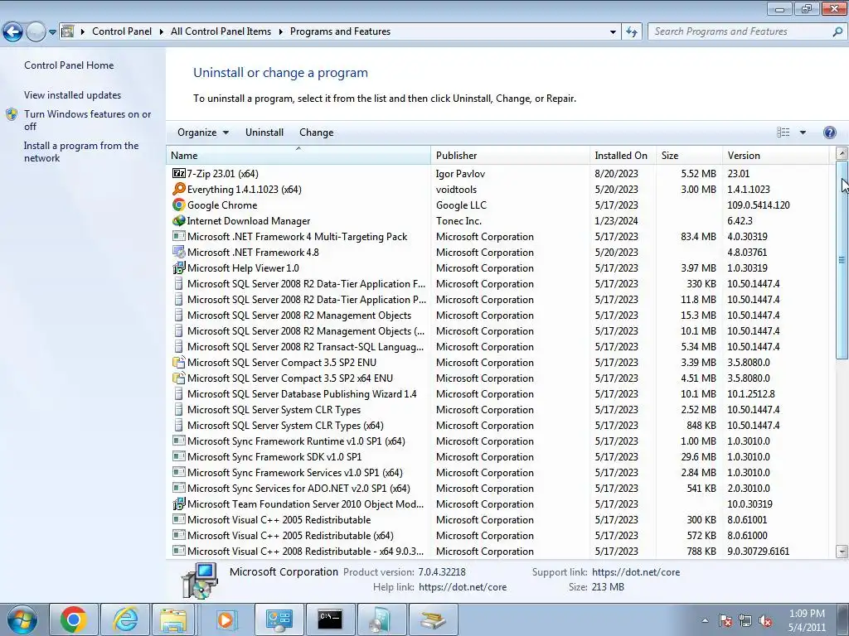Click the scroll down arrow of program list
Image resolution: width=849 pixels, height=636 pixels.
[x=842, y=552]
